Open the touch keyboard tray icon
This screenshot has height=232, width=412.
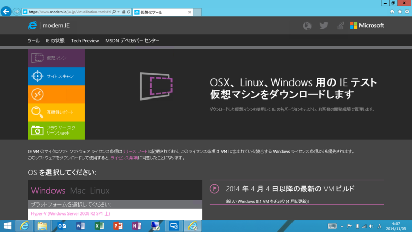coord(332,226)
